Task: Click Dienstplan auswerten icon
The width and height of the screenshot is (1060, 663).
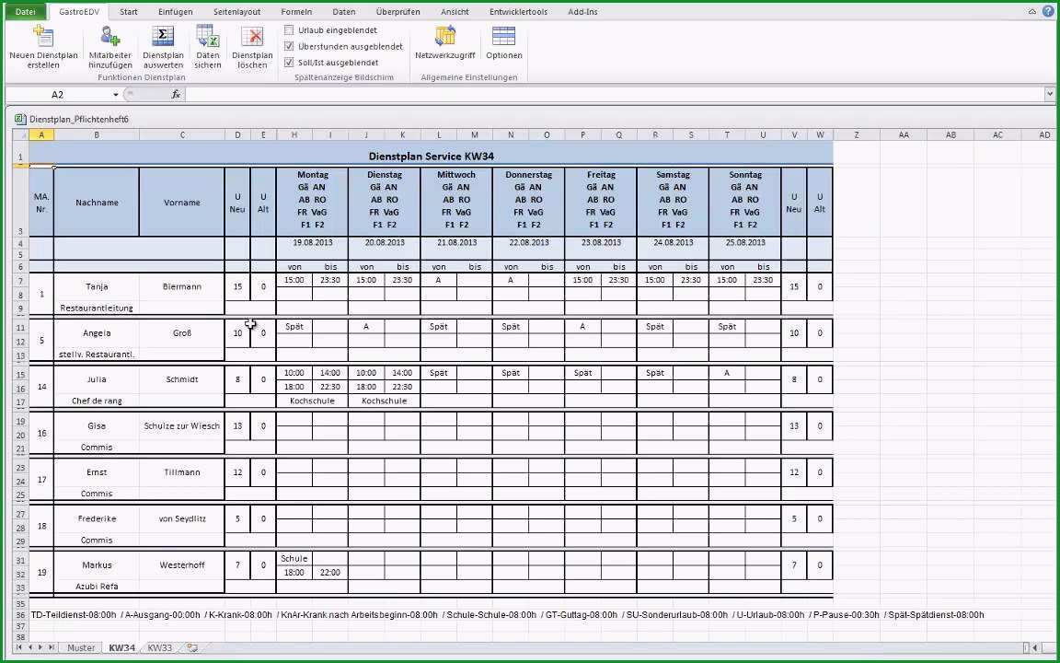Action: point(163,36)
